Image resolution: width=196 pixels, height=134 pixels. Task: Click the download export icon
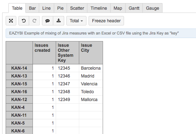[59, 21]
